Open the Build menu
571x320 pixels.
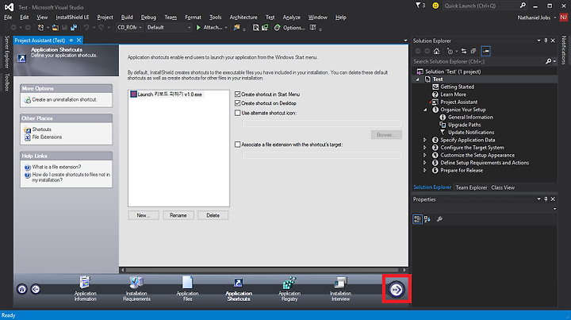(127, 17)
